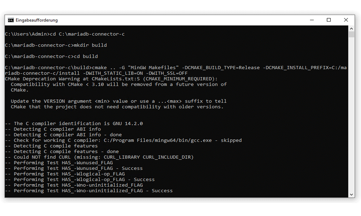Click the "Wlogical-op_FLAG - Success" output line

click(x=80, y=180)
